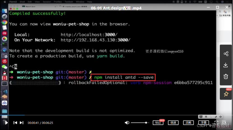The height and width of the screenshot is (130, 233).
Task: Click the share icon
Action: [x=226, y=53]
